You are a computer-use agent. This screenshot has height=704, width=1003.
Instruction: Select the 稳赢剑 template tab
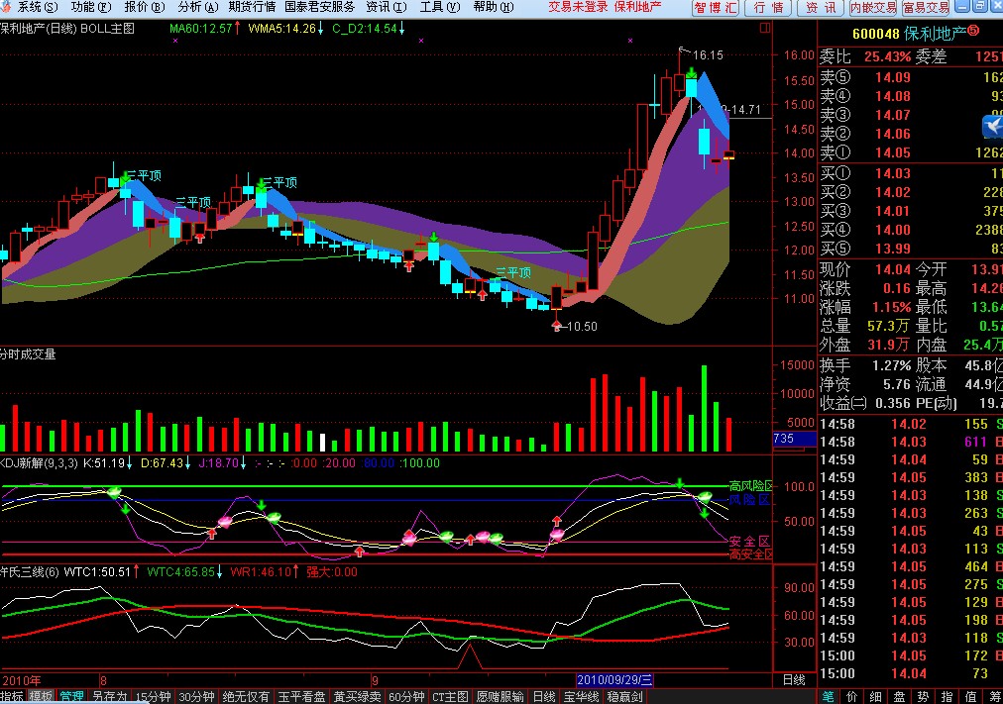625,697
